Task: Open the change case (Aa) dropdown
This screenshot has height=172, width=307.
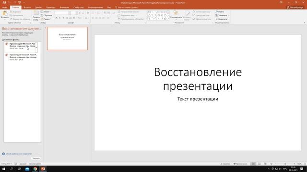Action: click(x=79, y=18)
